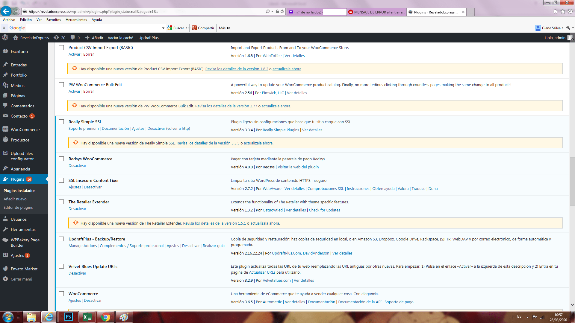
Task: Click Windows Start button
Action: pyautogui.click(x=8, y=317)
